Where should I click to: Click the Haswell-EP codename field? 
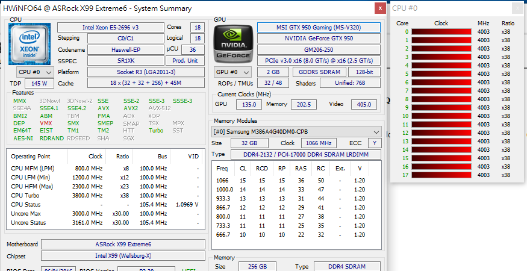(x=126, y=50)
